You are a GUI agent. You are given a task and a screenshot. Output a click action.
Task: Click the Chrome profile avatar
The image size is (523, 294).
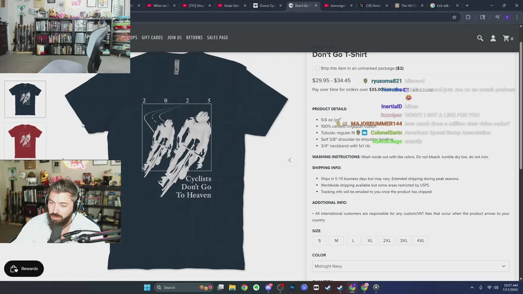click(507, 17)
